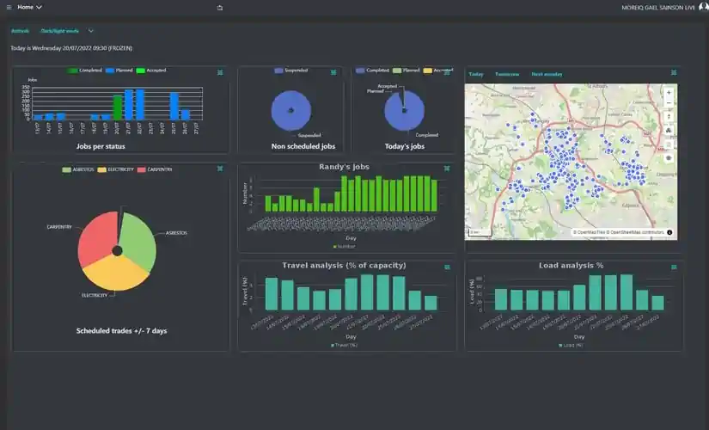Expand the Non scheduled jobs widget
This screenshot has width=709, height=430.
(x=333, y=72)
